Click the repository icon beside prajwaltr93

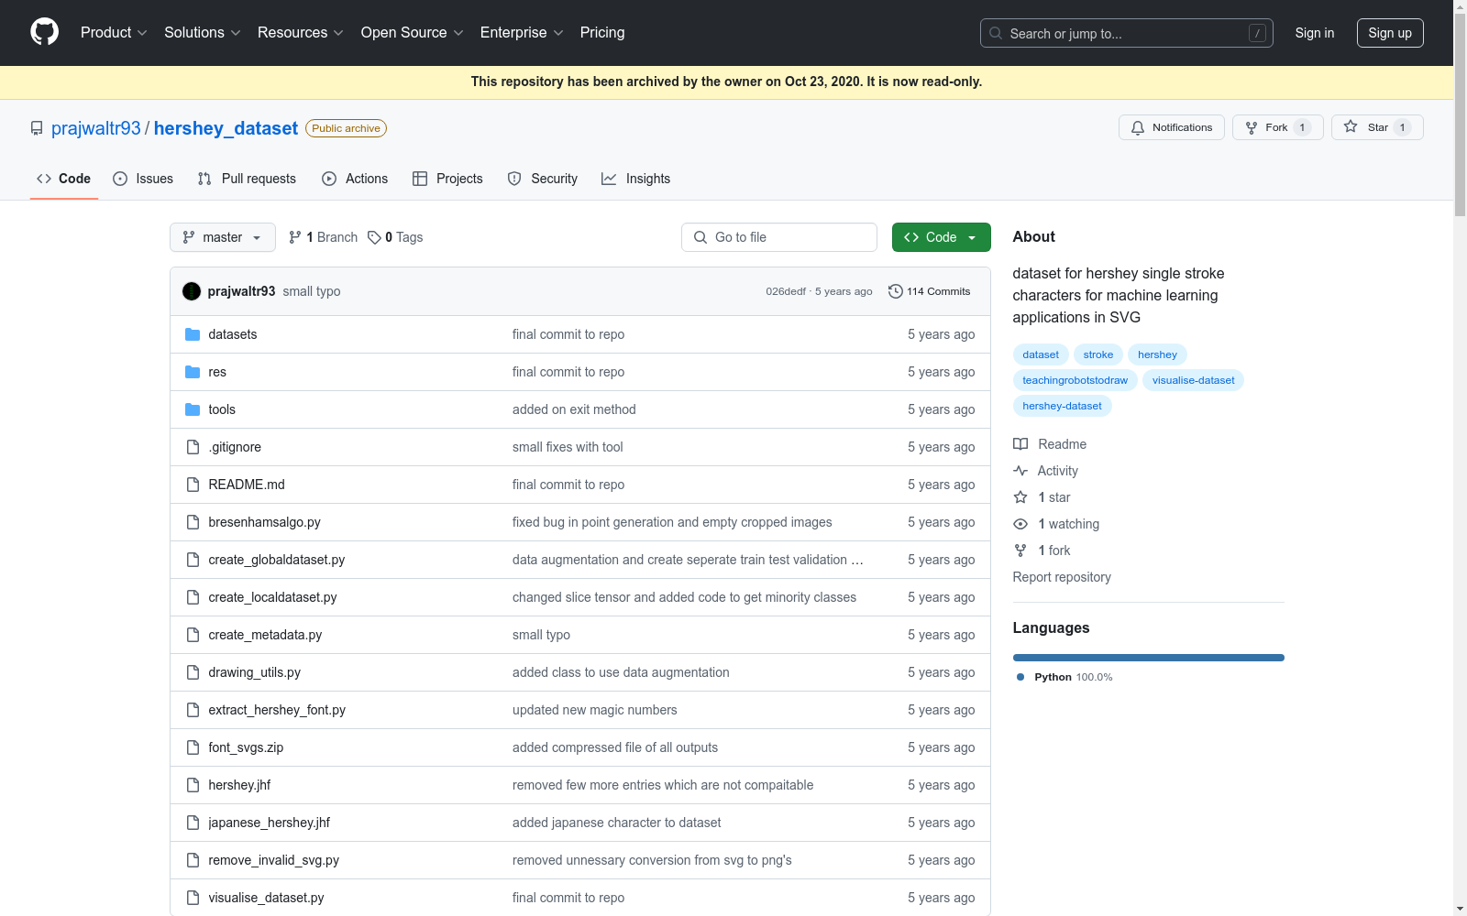point(37,128)
